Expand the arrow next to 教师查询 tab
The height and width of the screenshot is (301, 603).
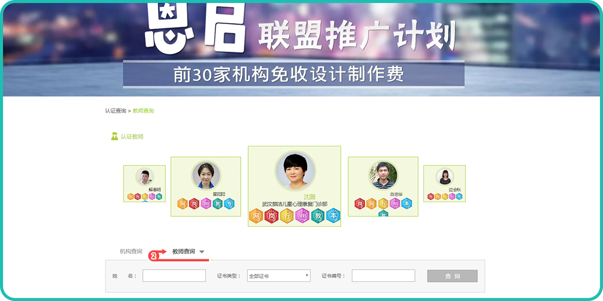click(202, 252)
